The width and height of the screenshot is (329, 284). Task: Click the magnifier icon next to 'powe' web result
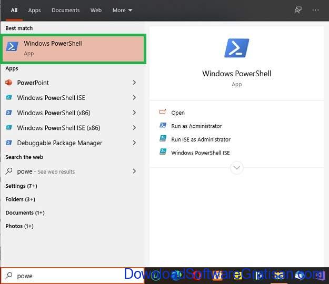pos(9,171)
